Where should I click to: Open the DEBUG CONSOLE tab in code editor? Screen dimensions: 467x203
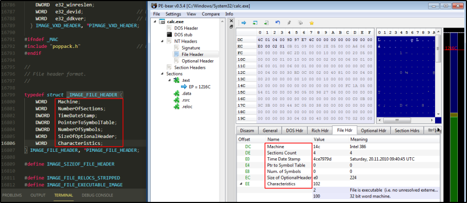(x=97, y=195)
